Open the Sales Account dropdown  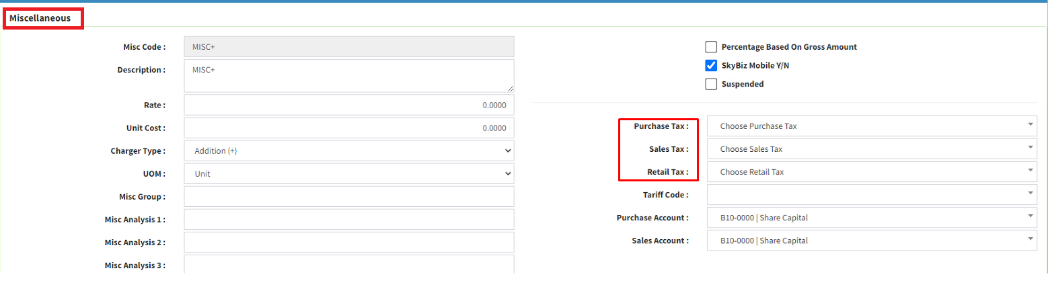pyautogui.click(x=871, y=241)
